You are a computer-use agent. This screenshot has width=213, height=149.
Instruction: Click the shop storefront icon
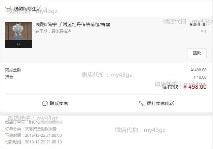[8, 9]
